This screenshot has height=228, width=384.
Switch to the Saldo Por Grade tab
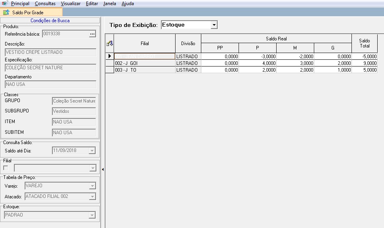pyautogui.click(x=27, y=13)
